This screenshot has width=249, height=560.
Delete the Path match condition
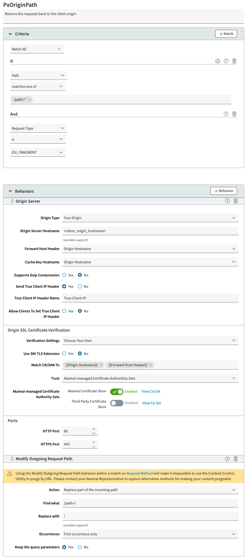(x=234, y=61)
